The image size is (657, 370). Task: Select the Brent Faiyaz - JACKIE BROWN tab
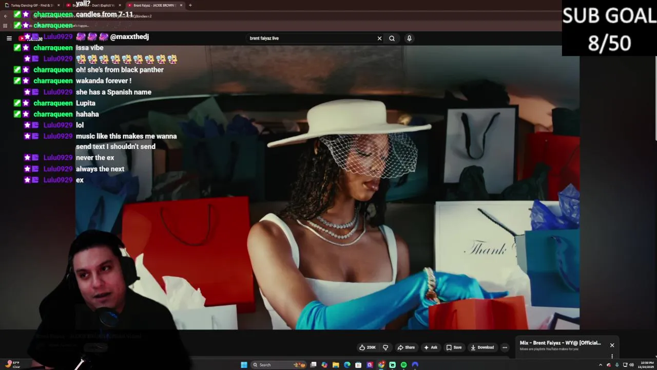click(154, 5)
